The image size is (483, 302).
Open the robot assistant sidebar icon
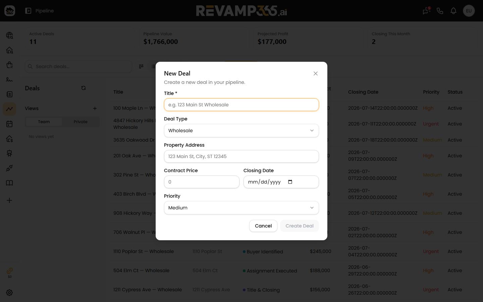click(9, 153)
